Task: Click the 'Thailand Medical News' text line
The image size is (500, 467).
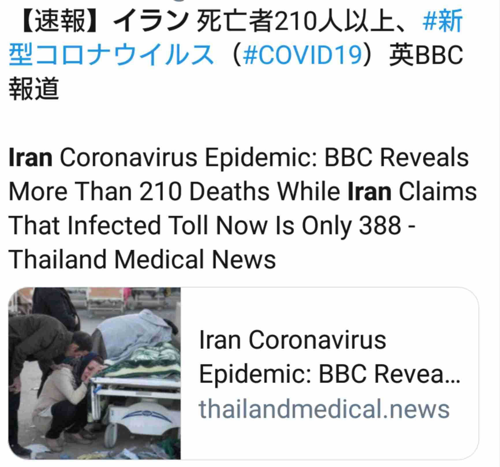Action: pyautogui.click(x=142, y=259)
